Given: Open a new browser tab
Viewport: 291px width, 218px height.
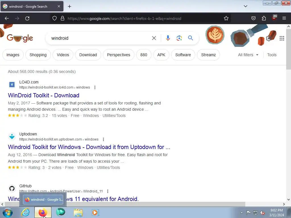Looking at the screenshot, I should tap(69, 7).
